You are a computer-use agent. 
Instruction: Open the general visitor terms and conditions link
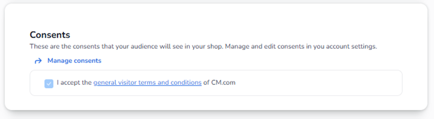pyautogui.click(x=147, y=83)
